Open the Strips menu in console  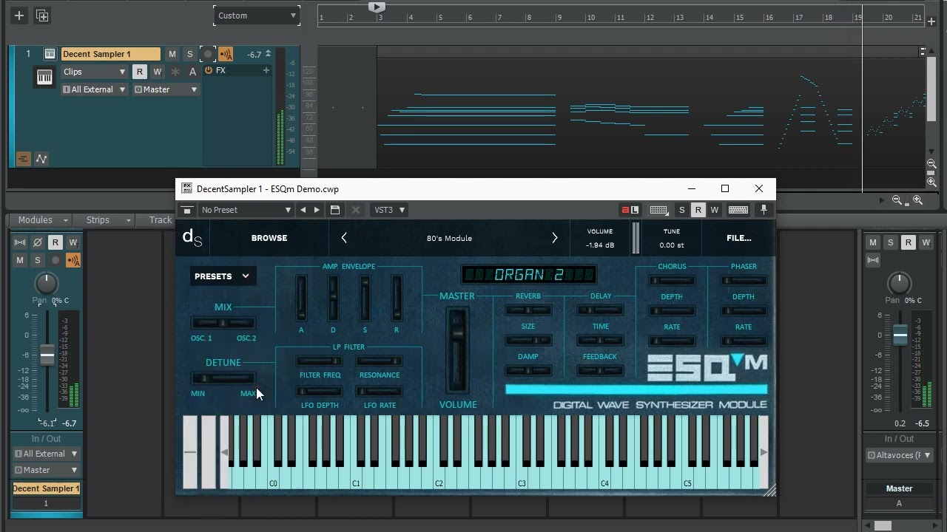[107, 220]
